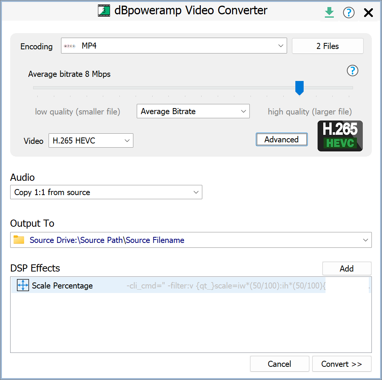
Task: Click the MPEG icon in Encoding box
Action: [x=70, y=46]
